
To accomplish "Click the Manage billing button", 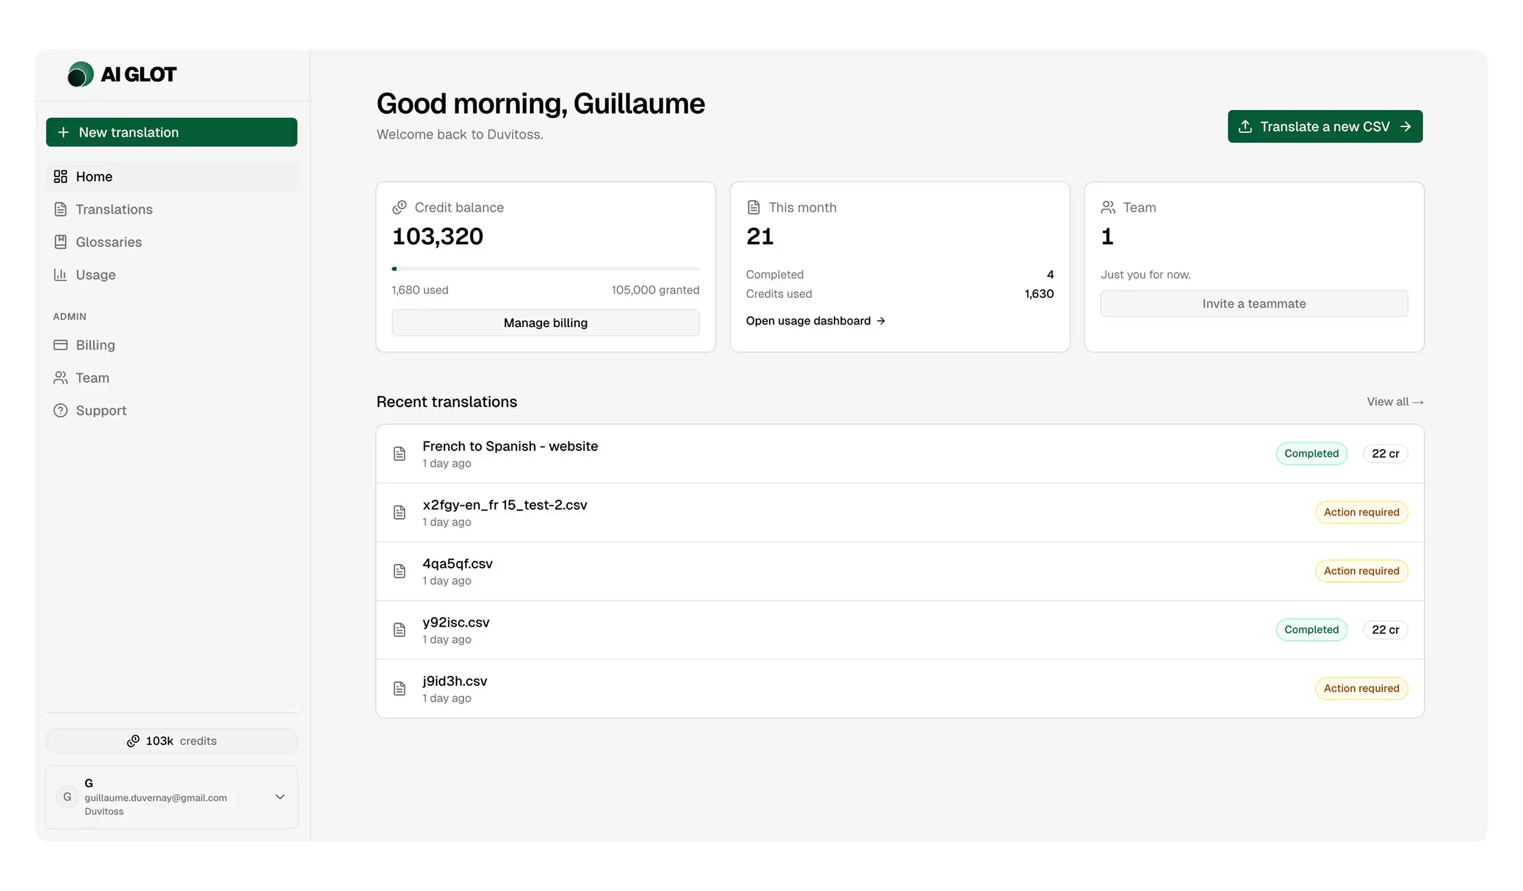I will click(x=544, y=322).
